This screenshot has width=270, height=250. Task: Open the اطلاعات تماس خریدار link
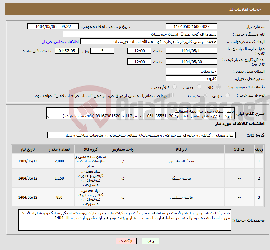(61, 42)
